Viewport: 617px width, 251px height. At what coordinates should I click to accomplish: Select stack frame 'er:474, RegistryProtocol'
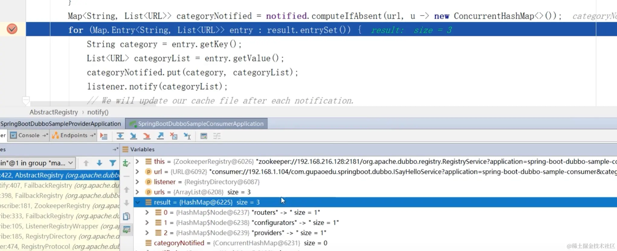click(x=60, y=246)
